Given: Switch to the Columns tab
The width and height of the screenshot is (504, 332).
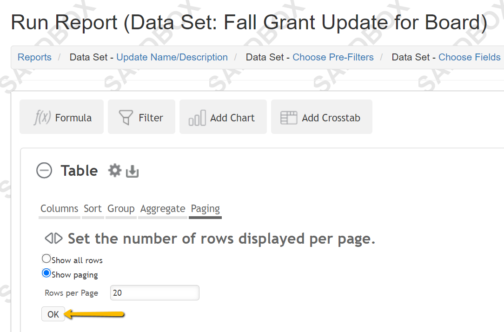Looking at the screenshot, I should (x=60, y=209).
